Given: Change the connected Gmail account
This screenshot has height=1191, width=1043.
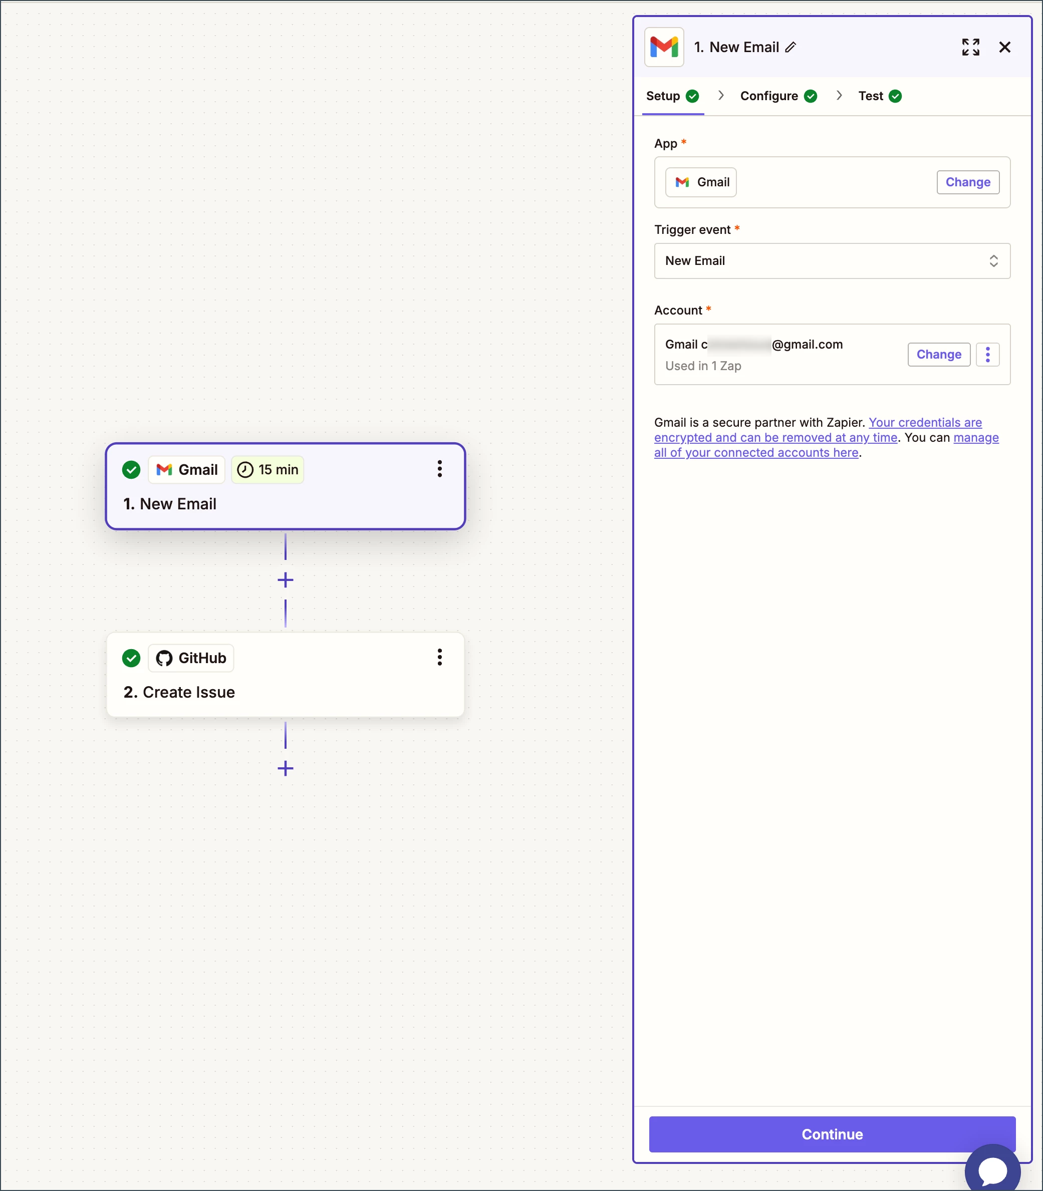Looking at the screenshot, I should click(x=938, y=354).
